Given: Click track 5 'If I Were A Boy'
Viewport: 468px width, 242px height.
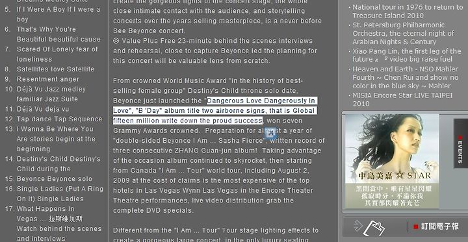Looking at the screenshot, I should click(x=58, y=14).
